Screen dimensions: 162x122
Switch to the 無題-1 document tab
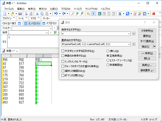click(10, 51)
